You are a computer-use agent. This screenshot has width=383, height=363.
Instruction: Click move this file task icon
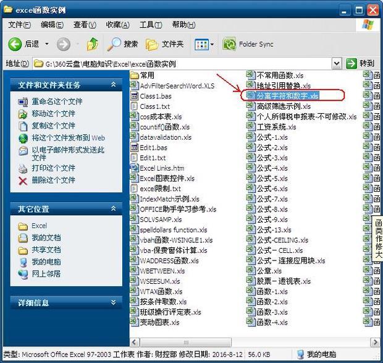tap(23, 114)
